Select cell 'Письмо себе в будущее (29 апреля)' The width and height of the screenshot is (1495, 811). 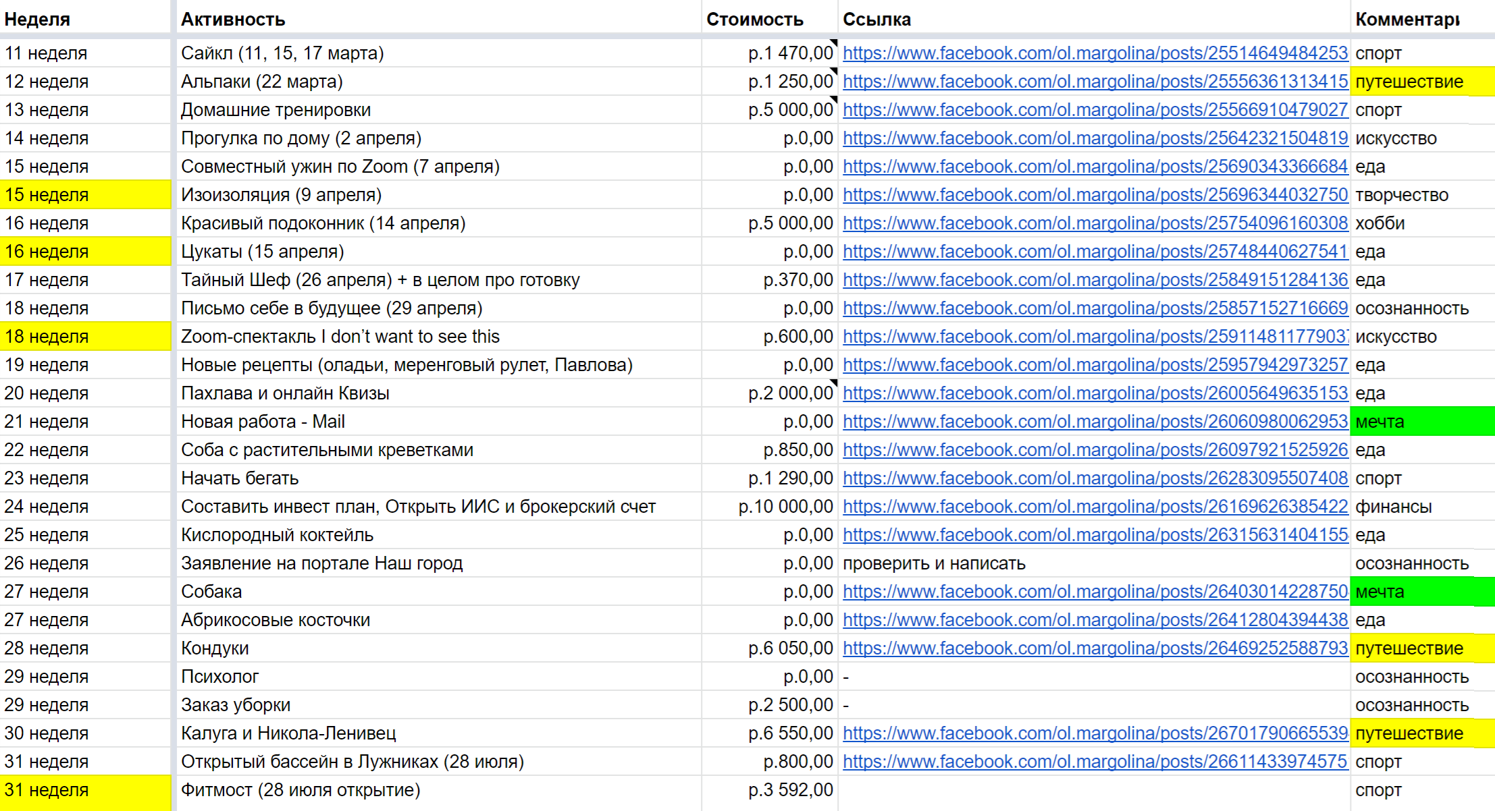coord(438,308)
